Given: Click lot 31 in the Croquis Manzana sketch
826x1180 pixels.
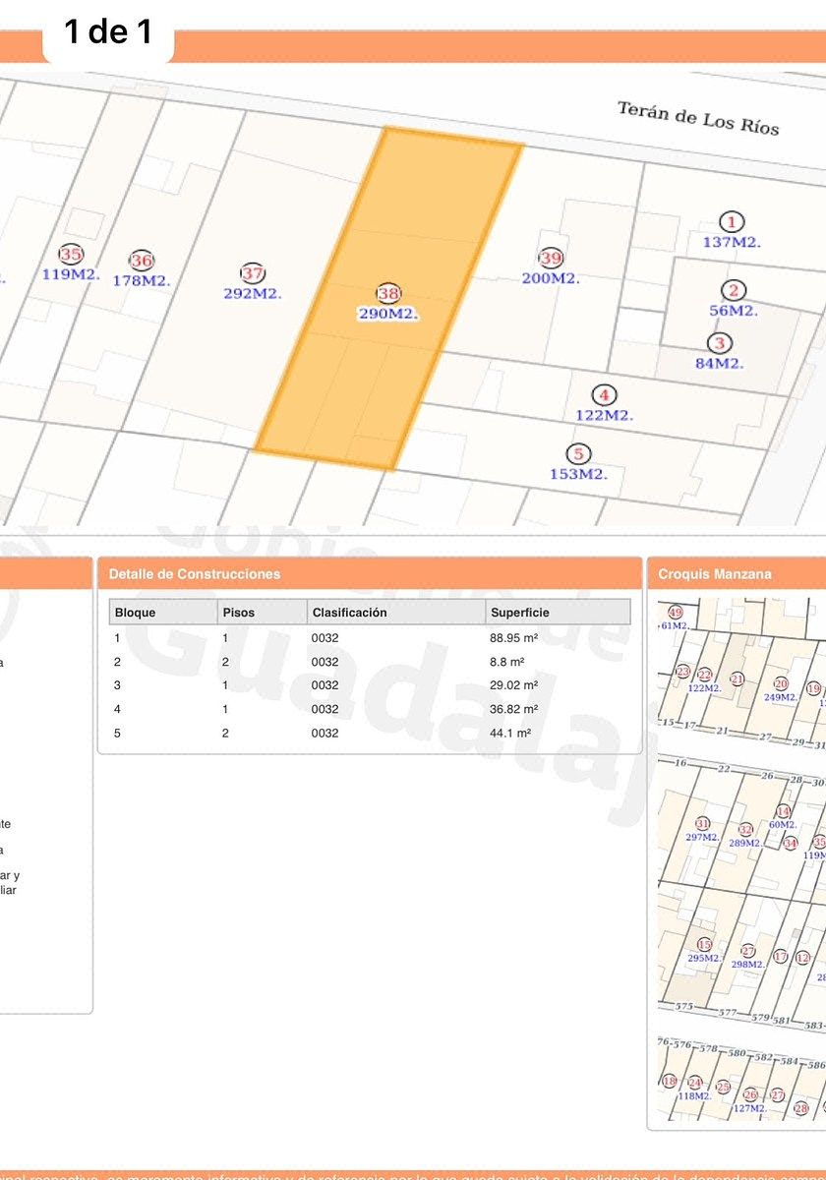Looking at the screenshot, I should 702,824.
